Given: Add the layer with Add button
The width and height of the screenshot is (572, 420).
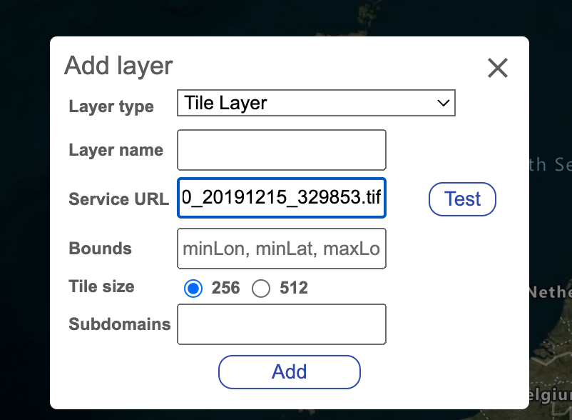Looking at the screenshot, I should [290, 372].
